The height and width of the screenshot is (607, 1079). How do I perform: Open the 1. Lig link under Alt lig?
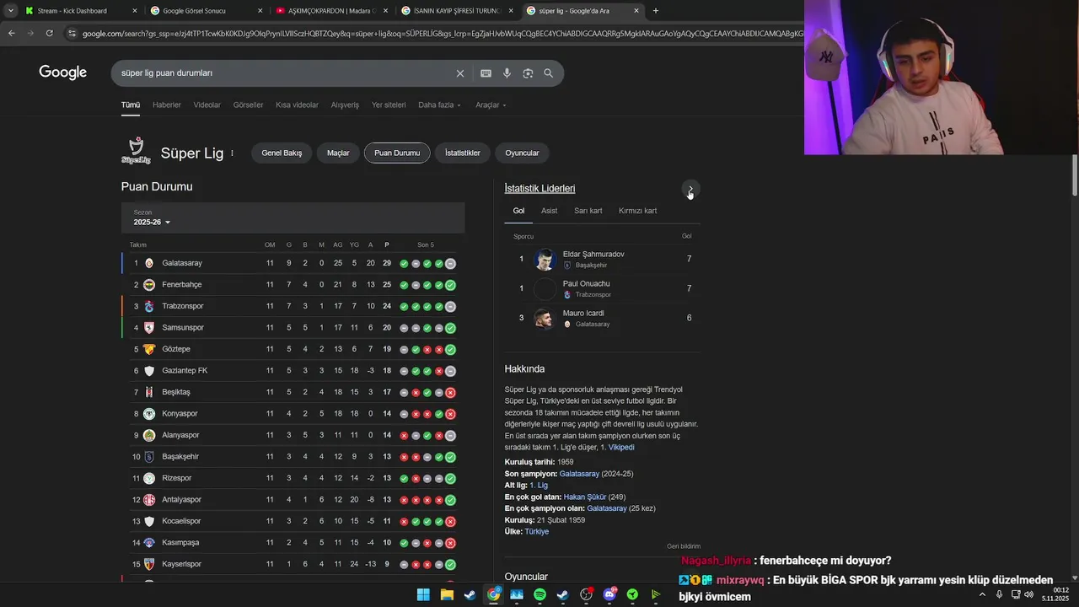(x=539, y=486)
